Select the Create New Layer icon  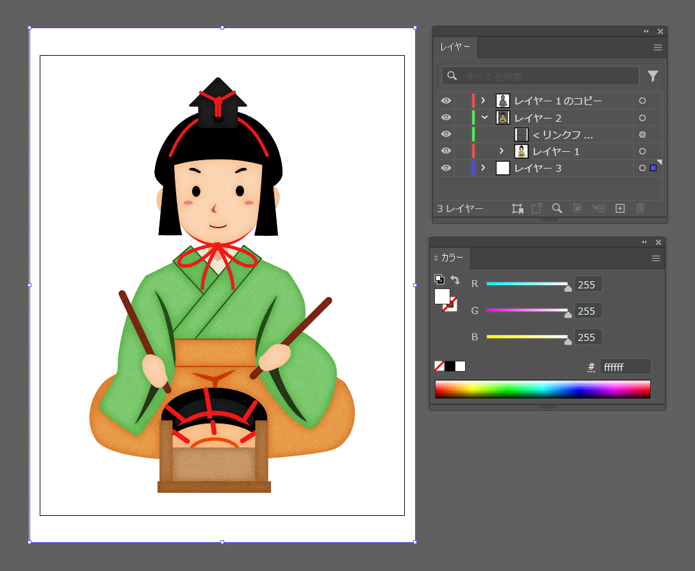click(x=619, y=208)
